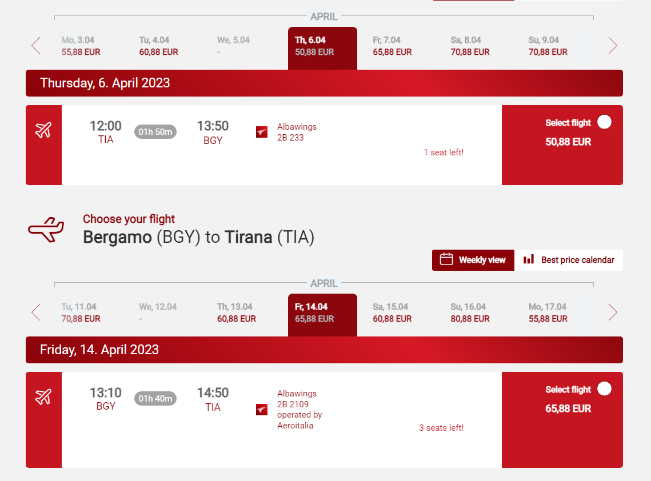
Task: Click the plane icon on the 12:00 TIA flight
Action: pyautogui.click(x=43, y=130)
